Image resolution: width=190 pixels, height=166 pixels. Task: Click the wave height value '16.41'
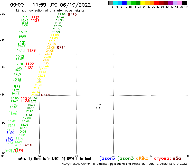[15, 93]
